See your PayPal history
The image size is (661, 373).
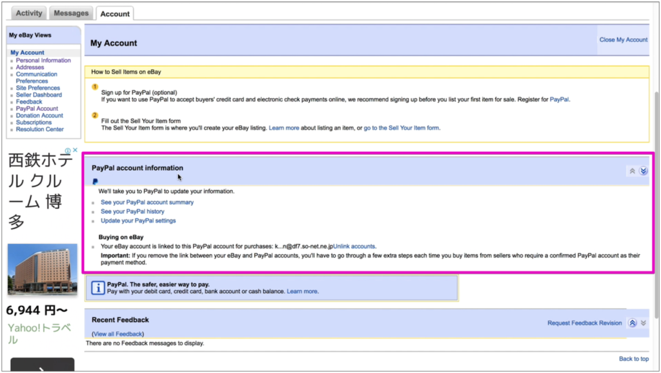tap(132, 212)
